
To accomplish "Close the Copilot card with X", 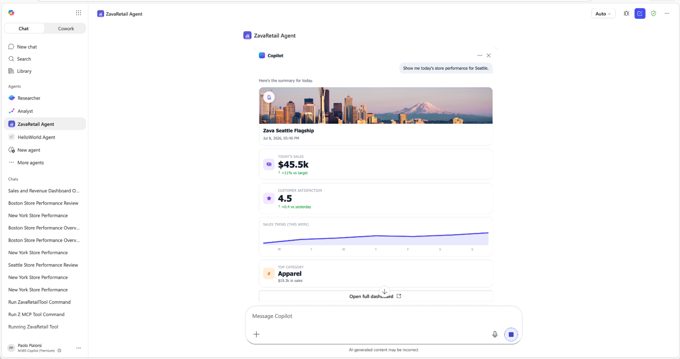I will point(488,55).
